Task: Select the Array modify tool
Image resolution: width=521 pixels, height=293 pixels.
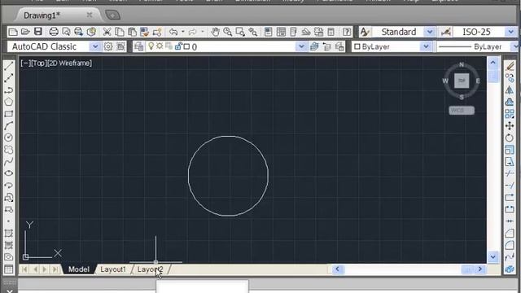Action: point(510,114)
